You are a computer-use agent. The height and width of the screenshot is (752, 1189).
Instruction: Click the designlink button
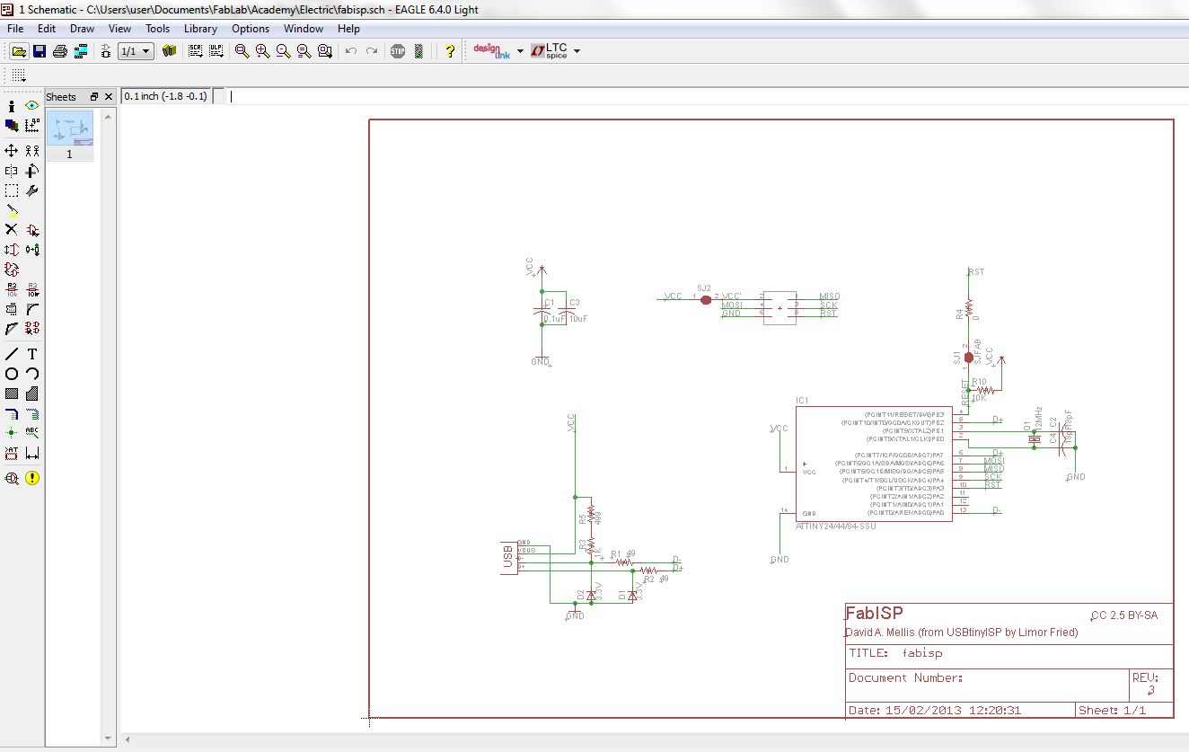pos(492,51)
